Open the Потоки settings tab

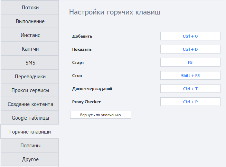30,8
